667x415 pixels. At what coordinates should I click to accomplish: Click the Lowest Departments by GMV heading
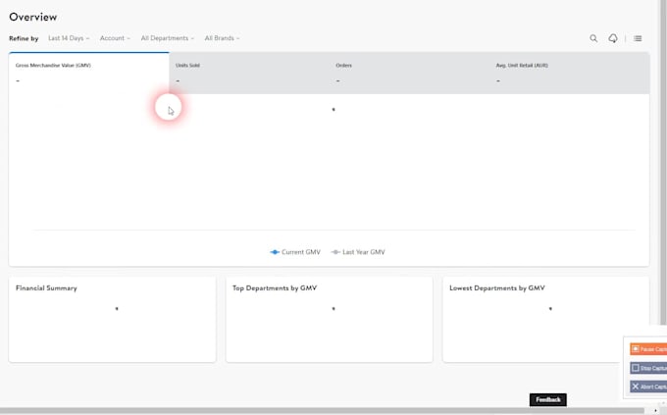point(497,288)
